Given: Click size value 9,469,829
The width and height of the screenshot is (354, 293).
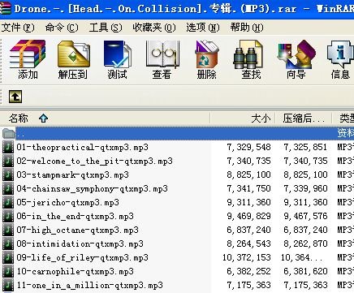Looking at the screenshot, I should [x=249, y=216].
